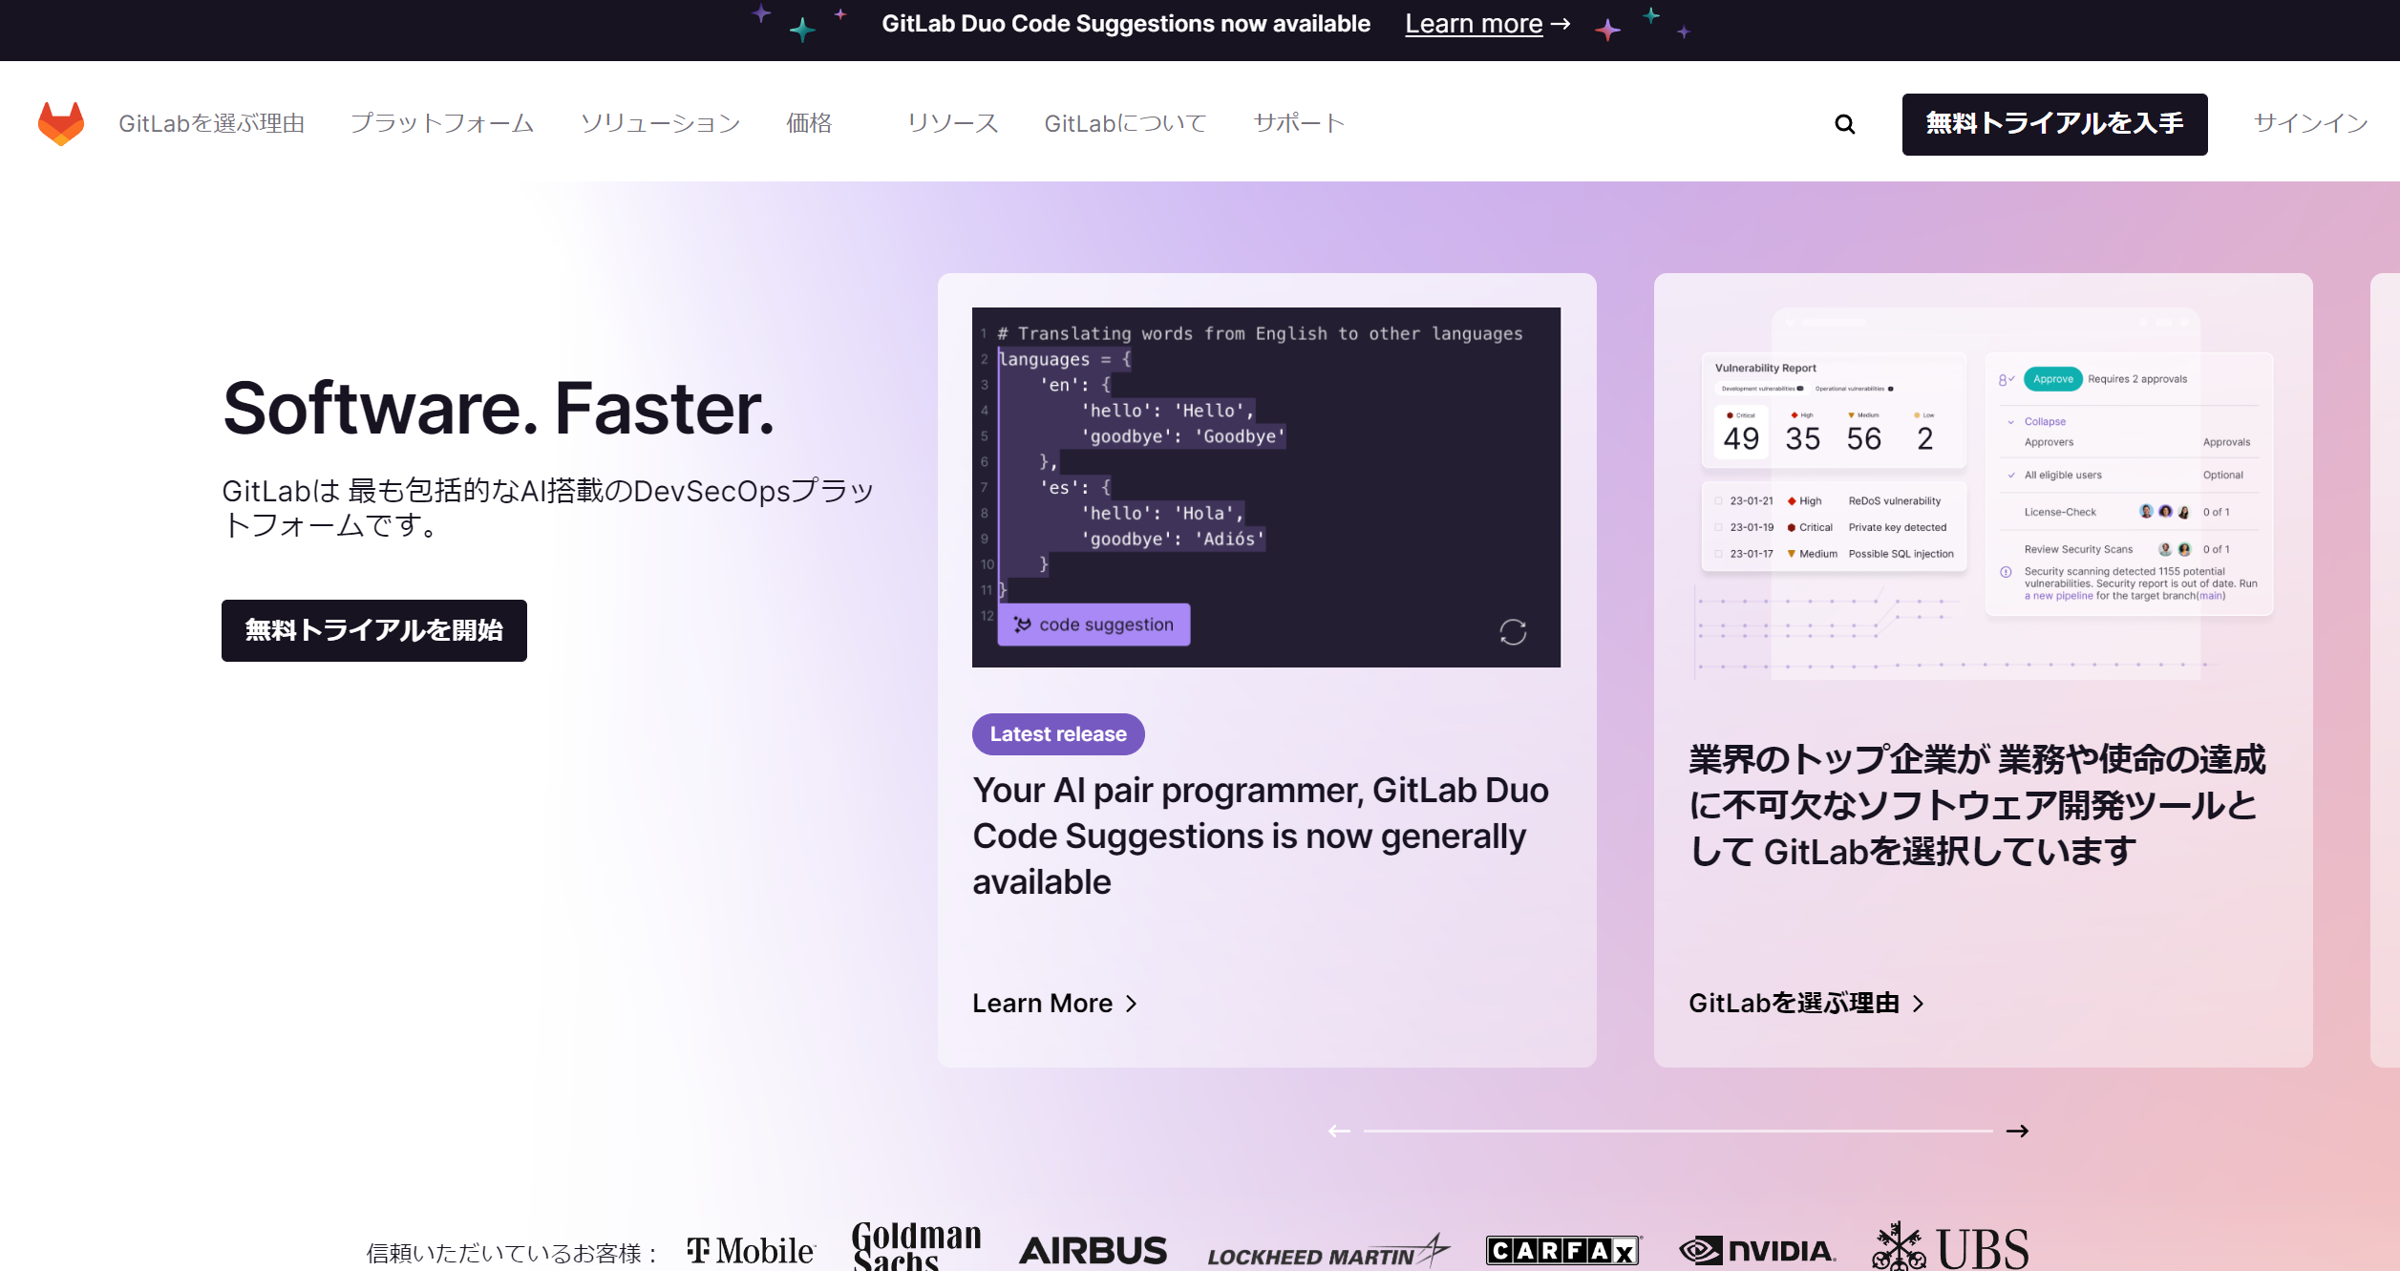Click the green Approve toggle in the mockup
The image size is (2400, 1271).
(x=2052, y=378)
